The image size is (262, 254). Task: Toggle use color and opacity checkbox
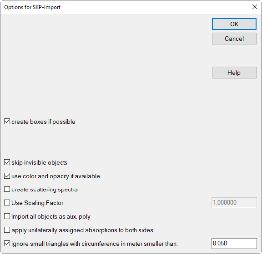click(x=7, y=176)
